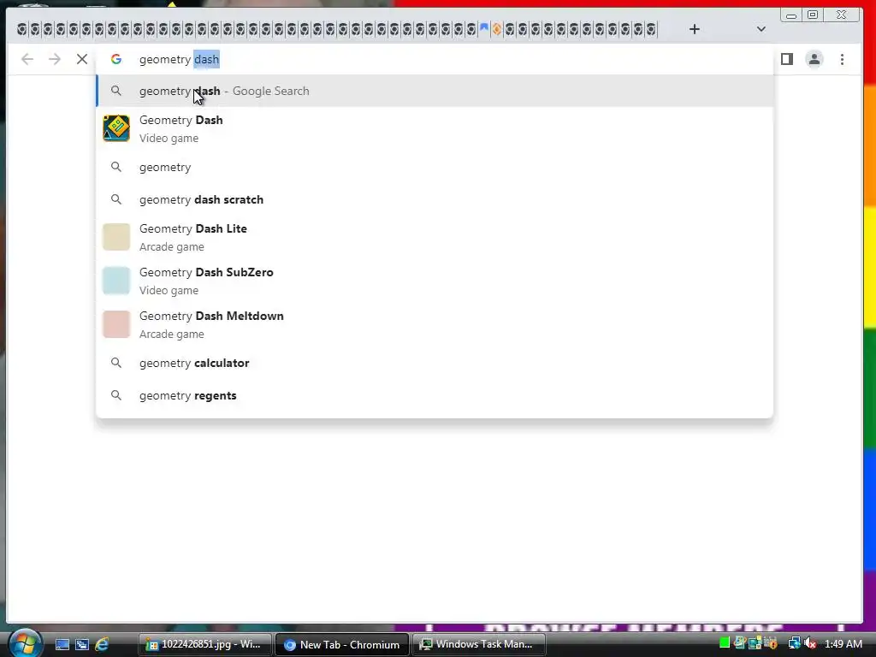Viewport: 876px width, 657px height.
Task: Launch Internet Explorer from quick launch
Action: (102, 644)
